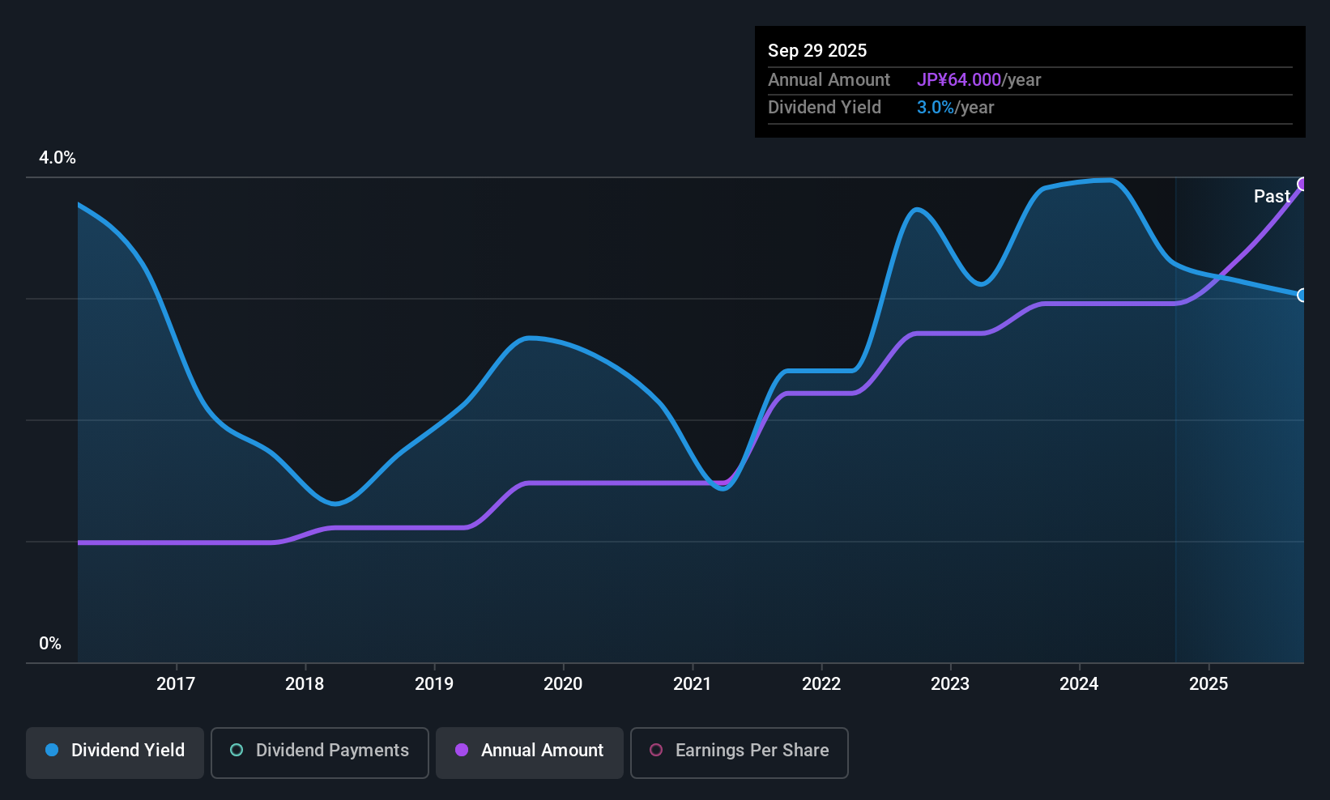Hide the Annual Amount series label
The width and height of the screenshot is (1330, 800).
[542, 750]
